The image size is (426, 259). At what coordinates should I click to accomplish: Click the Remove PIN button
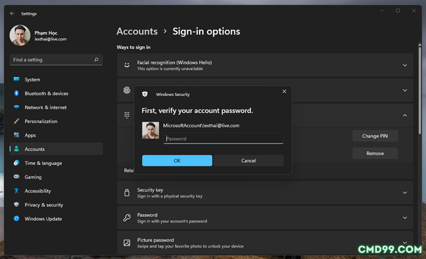375,153
